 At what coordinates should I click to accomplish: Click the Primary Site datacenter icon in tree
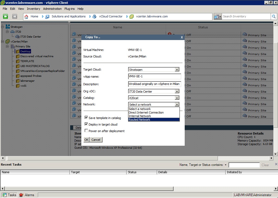pos(13,47)
